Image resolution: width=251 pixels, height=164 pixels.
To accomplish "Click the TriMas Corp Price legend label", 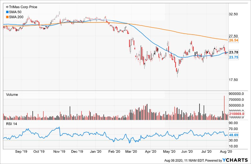I will pyautogui.click(x=23, y=7).
